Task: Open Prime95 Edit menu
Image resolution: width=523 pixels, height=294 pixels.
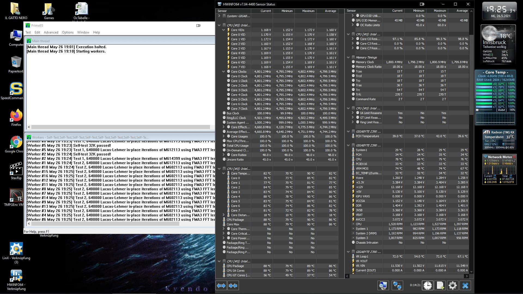Action: click(x=37, y=32)
